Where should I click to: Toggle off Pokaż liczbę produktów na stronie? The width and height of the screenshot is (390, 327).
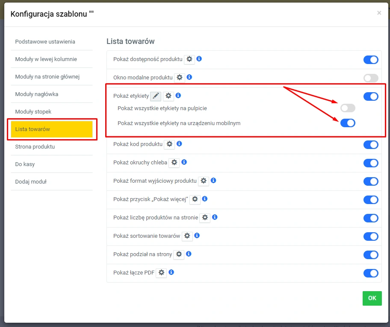click(371, 218)
